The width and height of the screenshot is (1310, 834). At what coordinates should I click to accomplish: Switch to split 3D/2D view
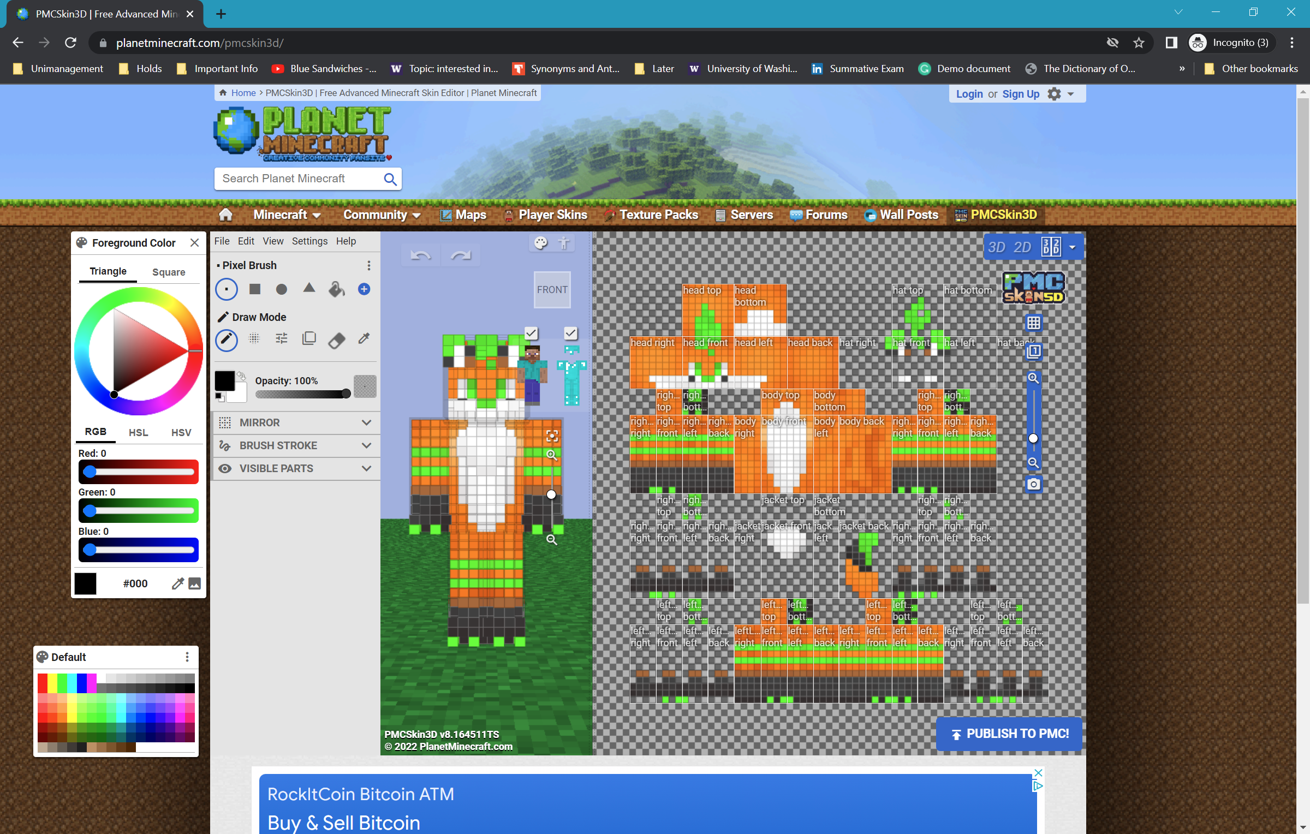click(x=1051, y=247)
